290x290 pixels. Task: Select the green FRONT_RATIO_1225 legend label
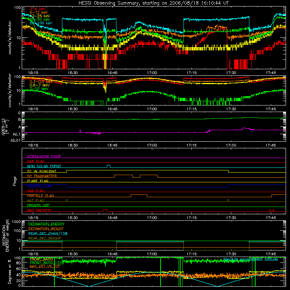47,263
